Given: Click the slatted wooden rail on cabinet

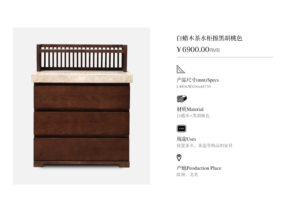Looking at the screenshot, I should click(x=82, y=58).
